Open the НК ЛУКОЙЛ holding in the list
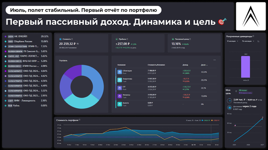 (x=27, y=36)
